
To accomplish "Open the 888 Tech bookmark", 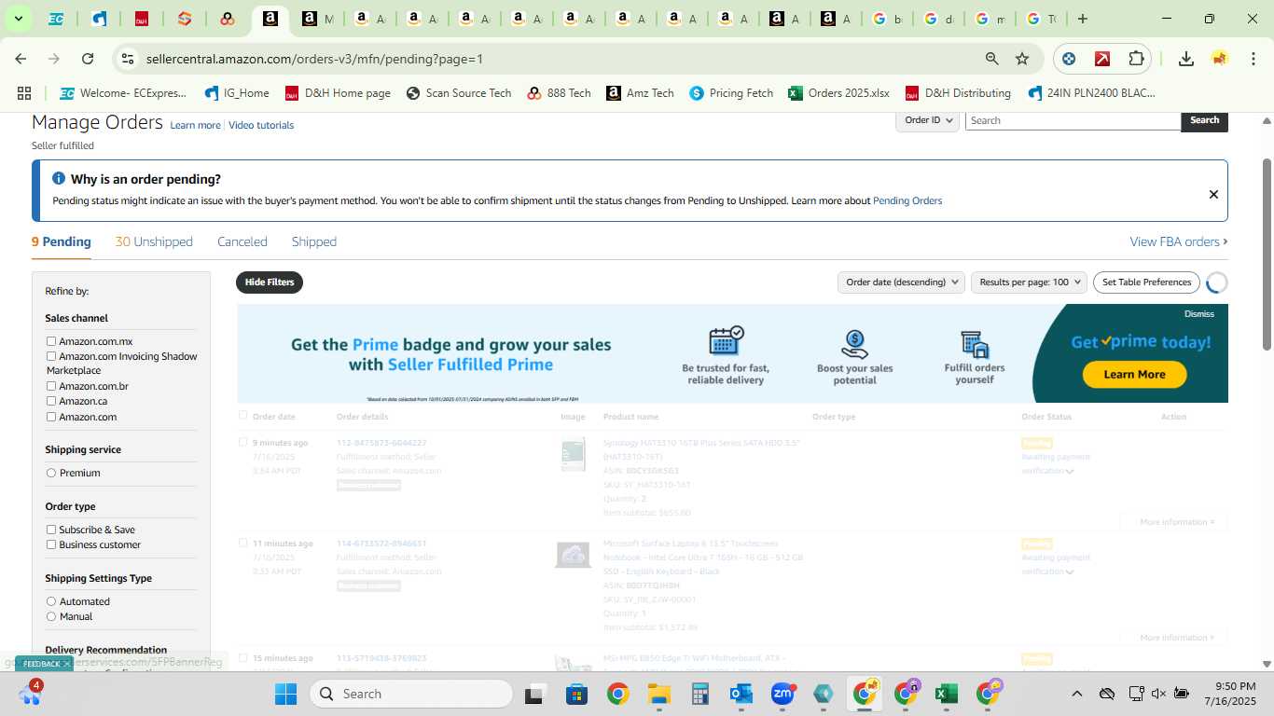I will [559, 93].
